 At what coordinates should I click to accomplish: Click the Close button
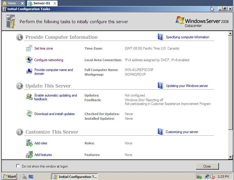tap(207, 166)
